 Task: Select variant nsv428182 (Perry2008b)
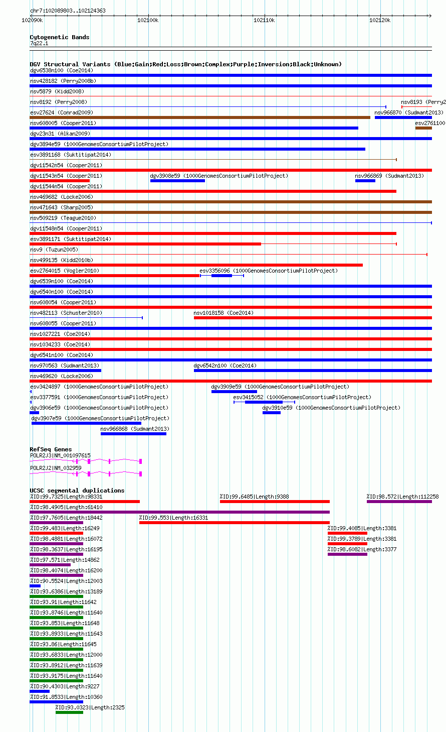click(231, 86)
